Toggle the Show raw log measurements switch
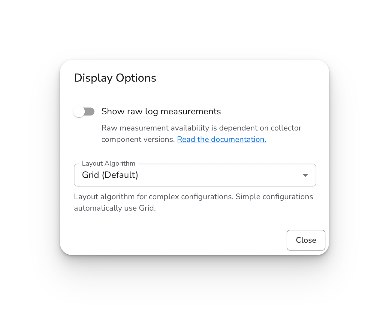 (84, 112)
